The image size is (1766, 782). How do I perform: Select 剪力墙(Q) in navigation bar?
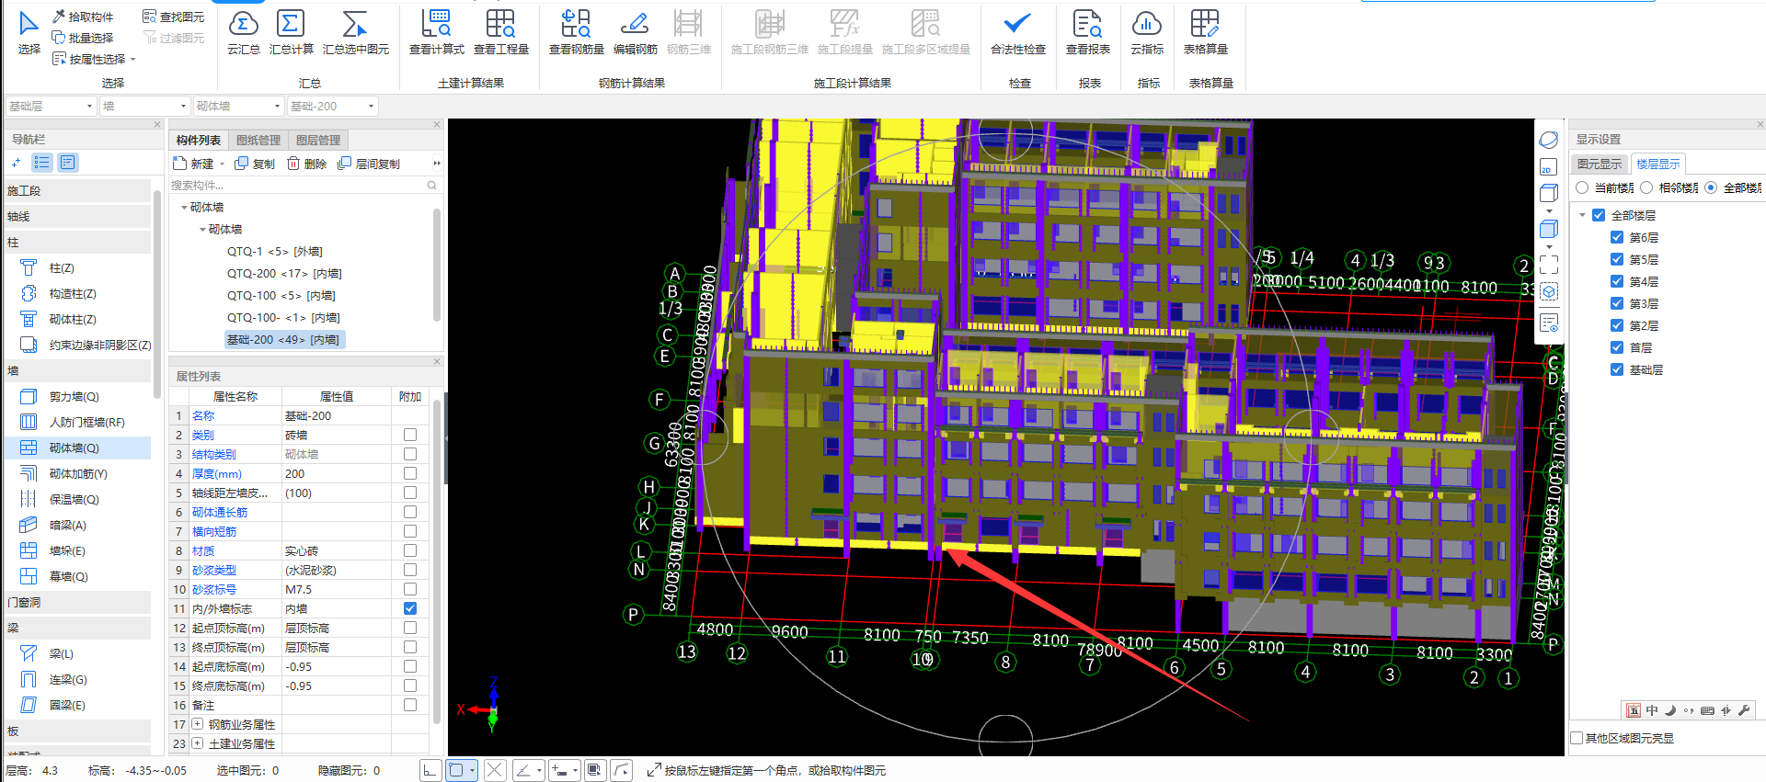(x=75, y=396)
